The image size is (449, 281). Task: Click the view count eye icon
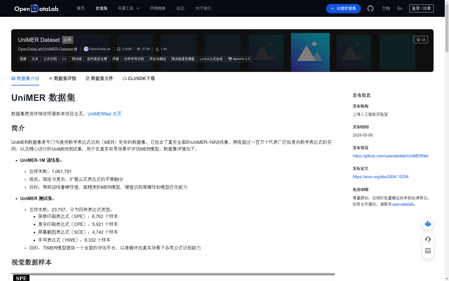138,49
